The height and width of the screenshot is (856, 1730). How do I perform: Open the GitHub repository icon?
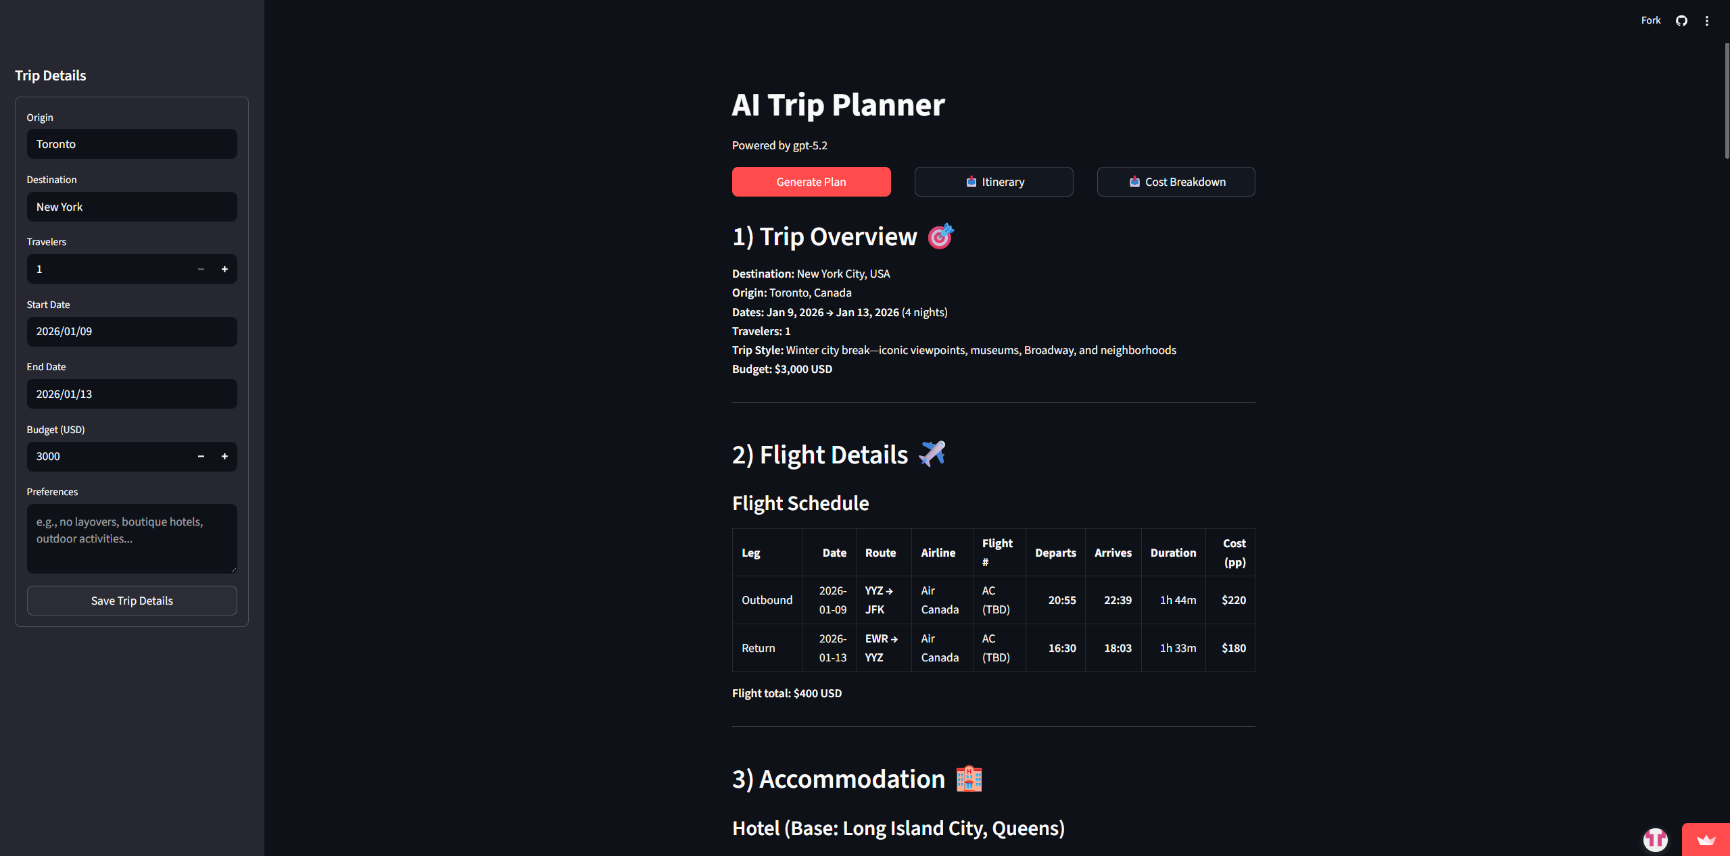tap(1681, 21)
